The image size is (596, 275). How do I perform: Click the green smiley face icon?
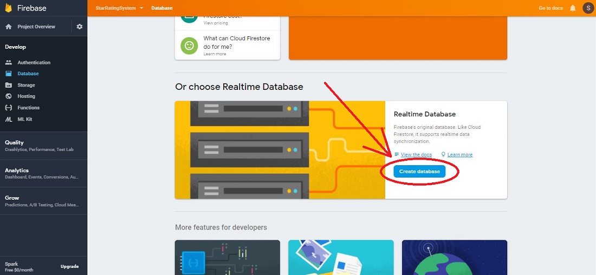pyautogui.click(x=189, y=45)
